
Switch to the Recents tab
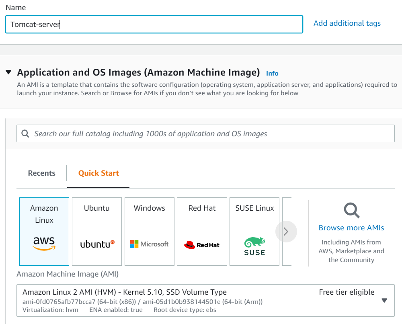coord(41,173)
